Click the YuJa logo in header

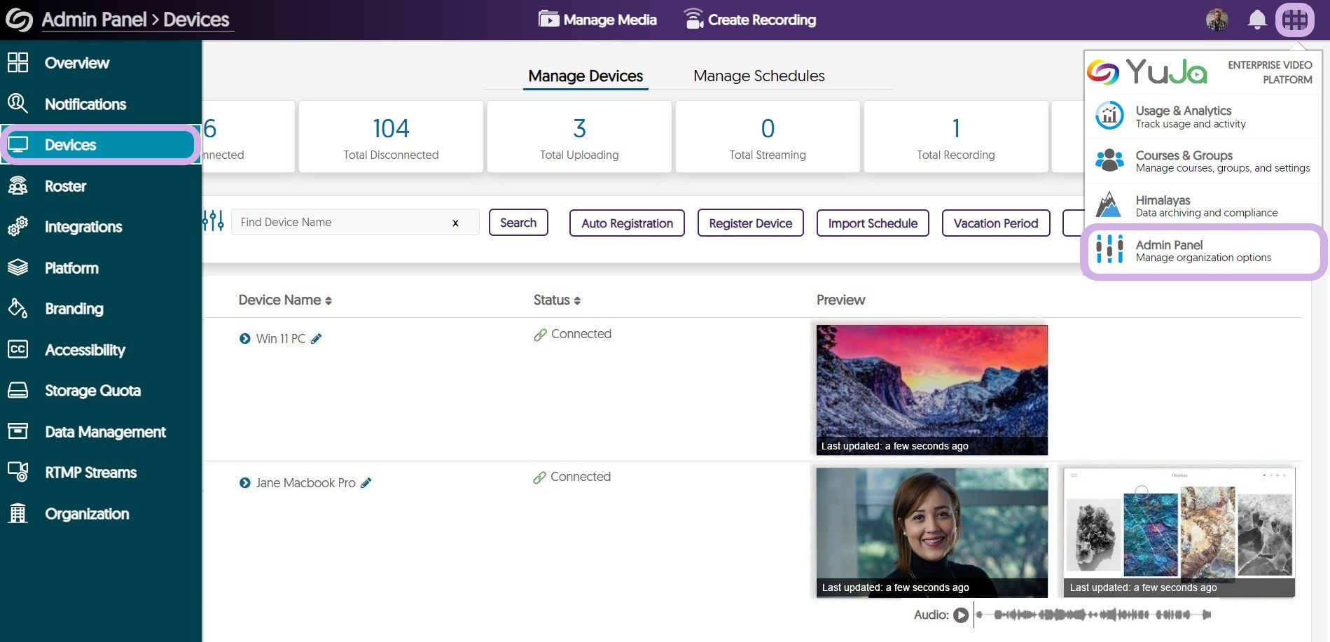[x=19, y=20]
